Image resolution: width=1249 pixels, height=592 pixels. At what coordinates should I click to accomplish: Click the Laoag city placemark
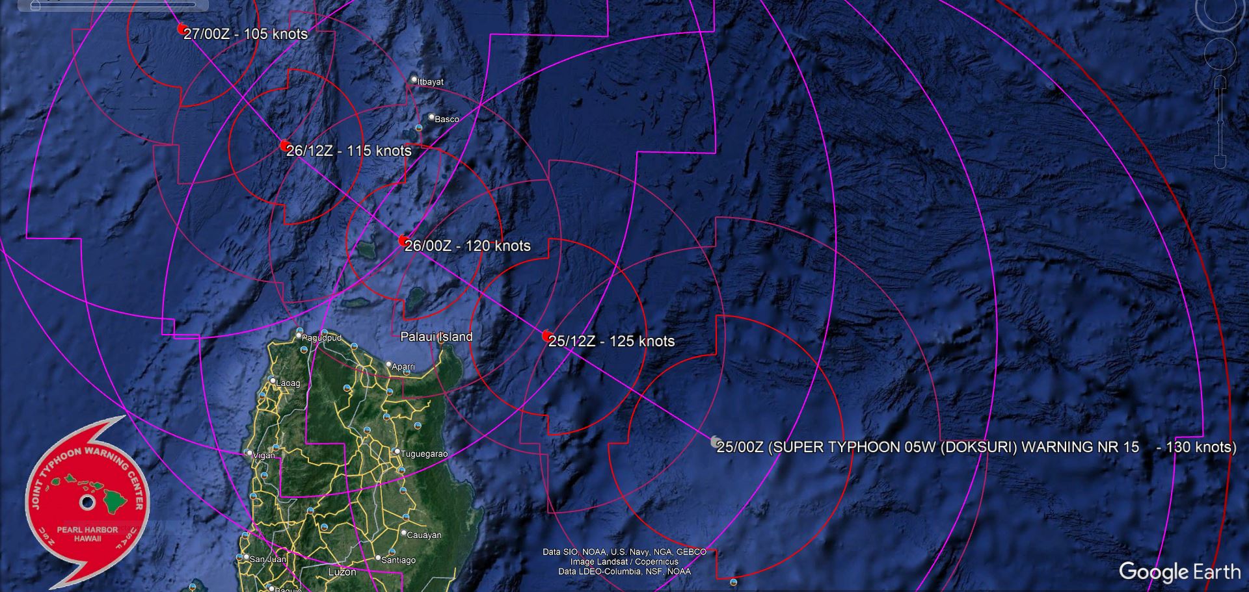[x=273, y=381]
